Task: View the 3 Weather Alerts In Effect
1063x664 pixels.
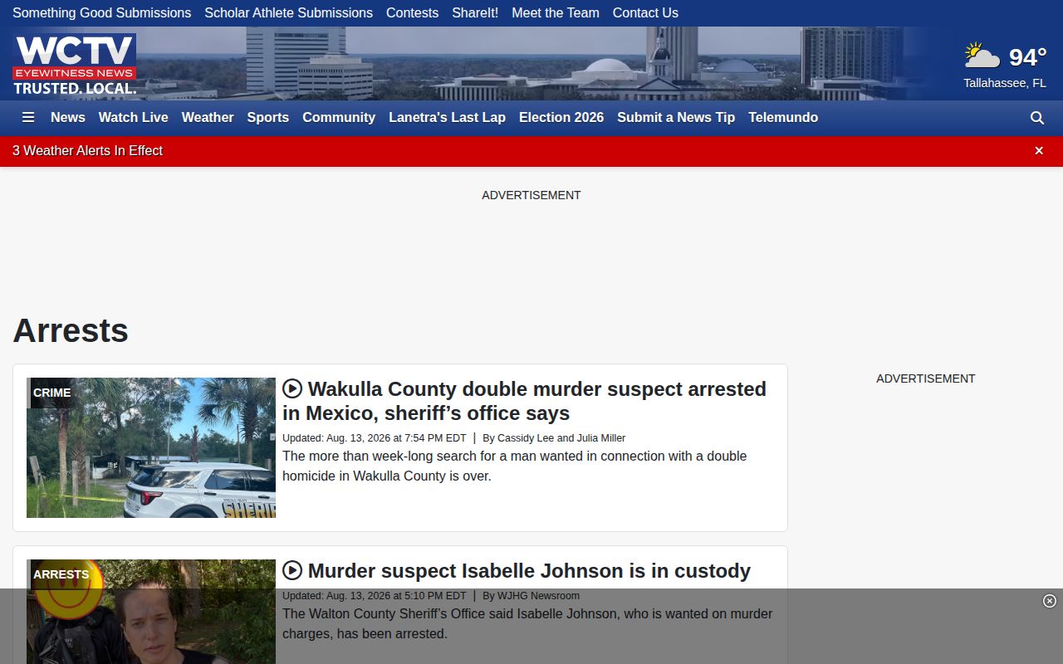Action: click(x=88, y=151)
